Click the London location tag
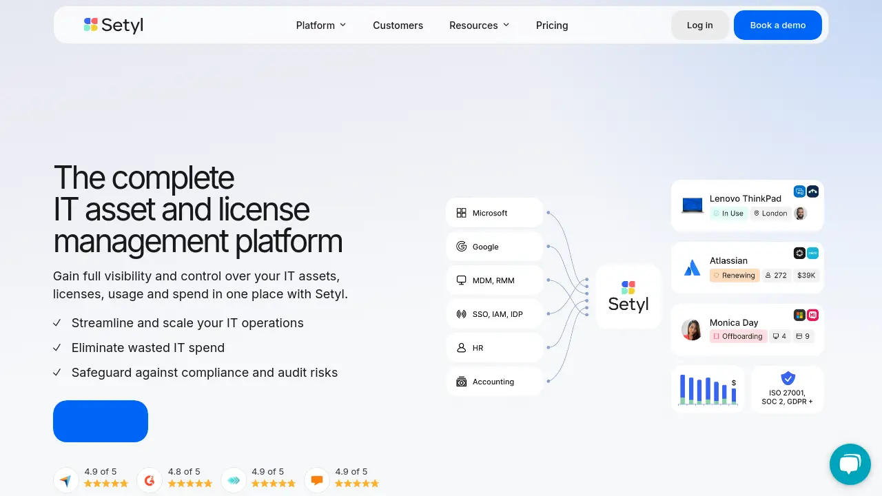882x496 pixels. (770, 214)
